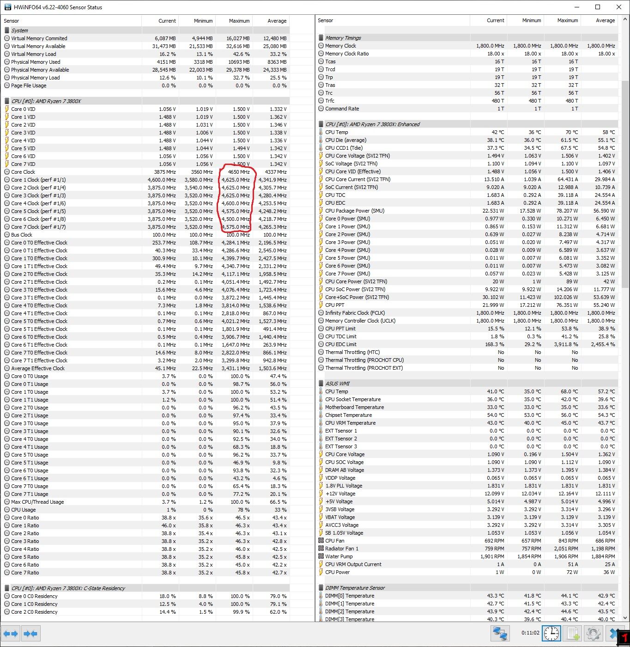Viewport: 630px width, 647px height.
Task: Start logging with the sheet-plus icon
Action: pyautogui.click(x=573, y=633)
